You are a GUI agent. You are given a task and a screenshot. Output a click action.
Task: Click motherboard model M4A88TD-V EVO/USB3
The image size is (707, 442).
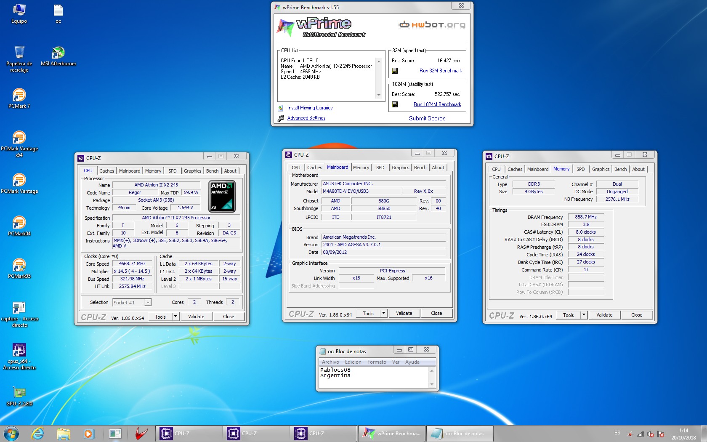361,191
